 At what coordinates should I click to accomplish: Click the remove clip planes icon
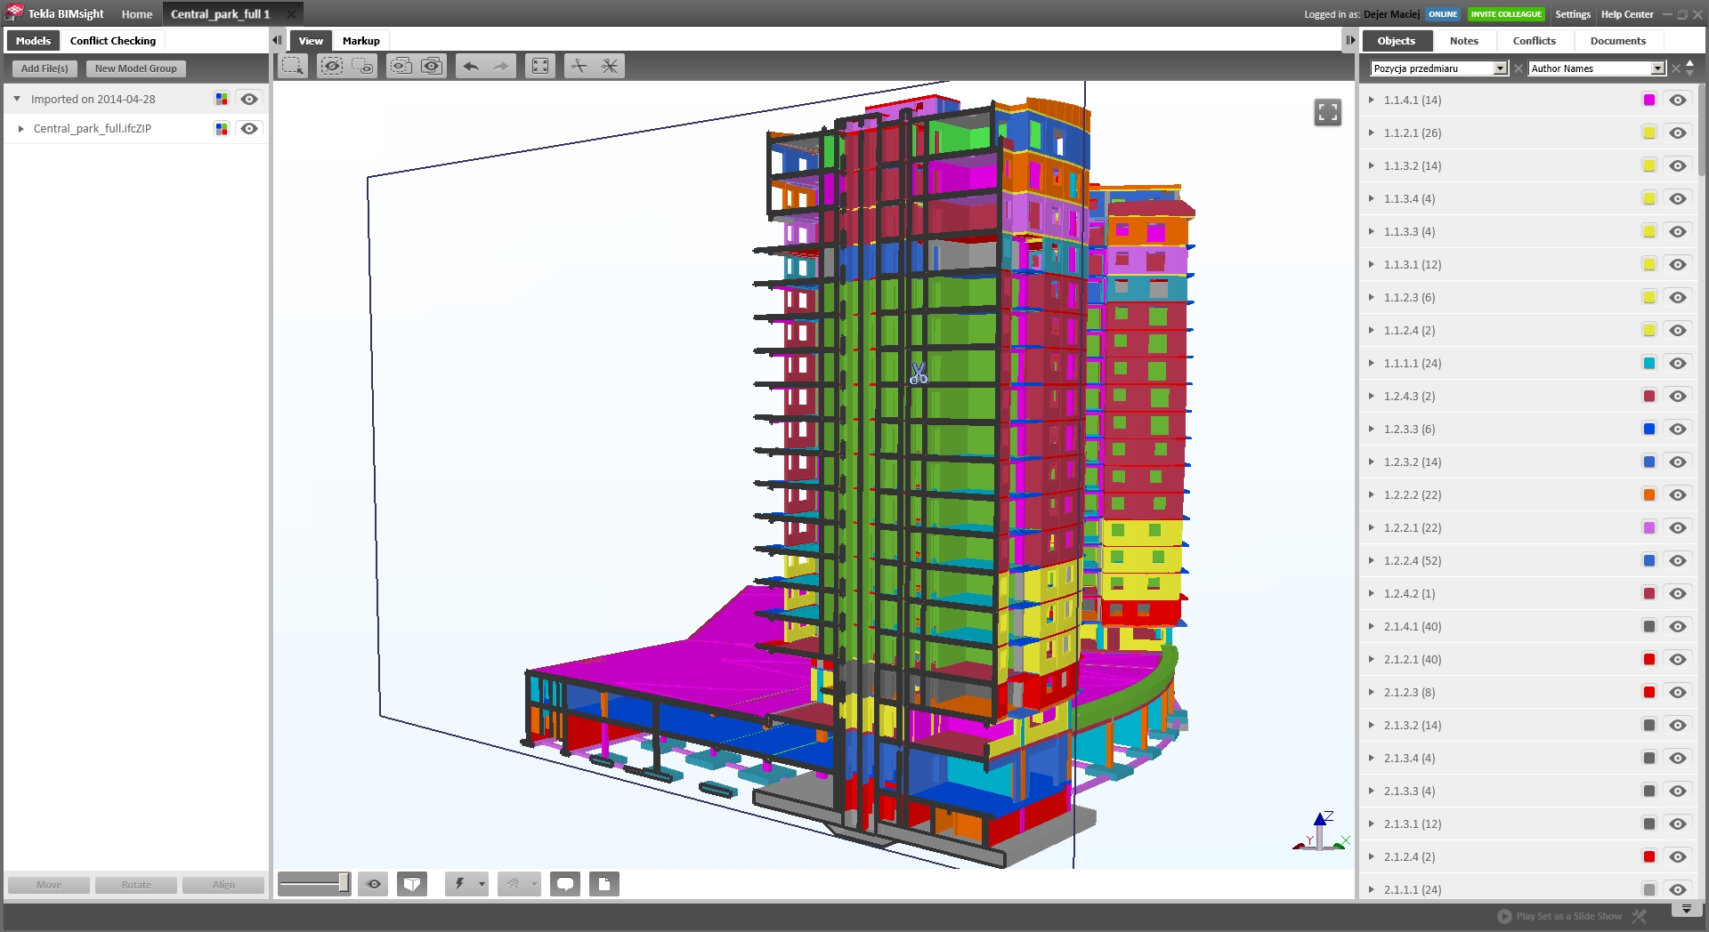click(610, 66)
